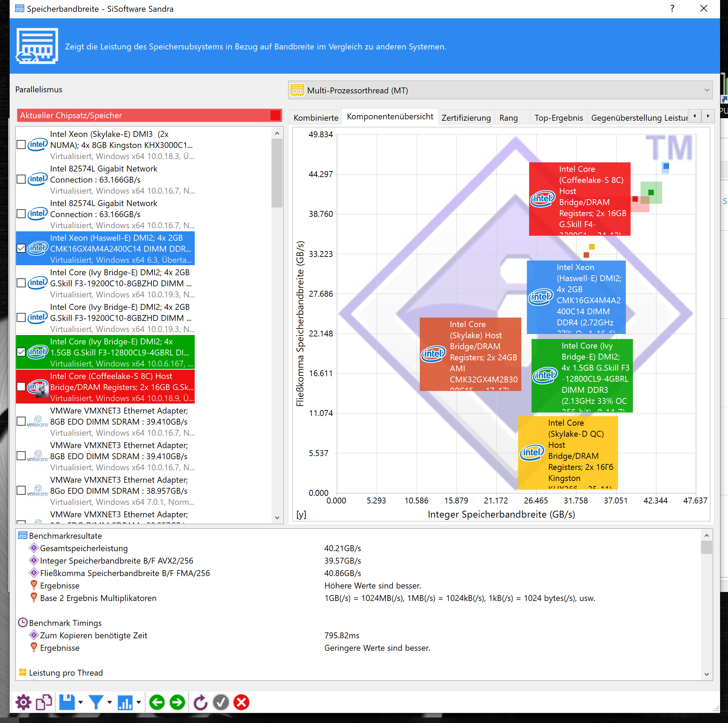728x723 pixels.
Task: Click the bar chart icon
Action: coord(125,702)
